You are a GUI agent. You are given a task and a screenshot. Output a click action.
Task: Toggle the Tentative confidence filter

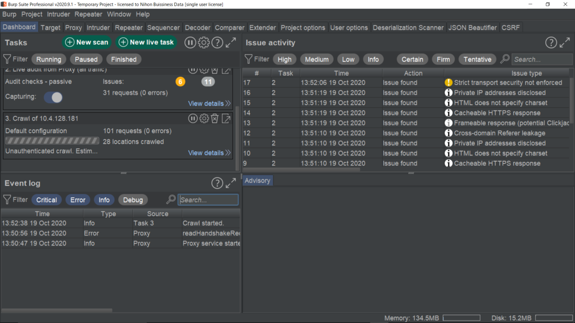coord(477,59)
